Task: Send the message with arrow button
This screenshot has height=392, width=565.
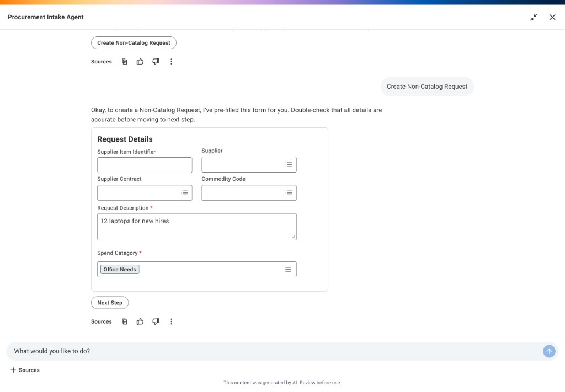Action: tap(549, 351)
